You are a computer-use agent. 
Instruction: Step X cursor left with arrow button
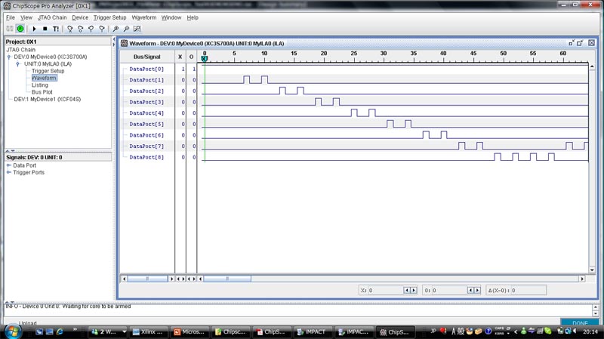point(407,291)
